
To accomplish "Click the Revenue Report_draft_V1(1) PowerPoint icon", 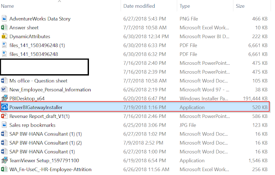I will tap(4, 116).
